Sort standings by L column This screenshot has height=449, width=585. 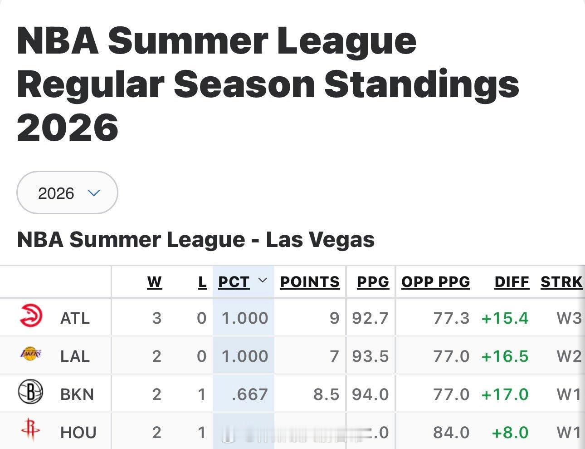tap(202, 282)
